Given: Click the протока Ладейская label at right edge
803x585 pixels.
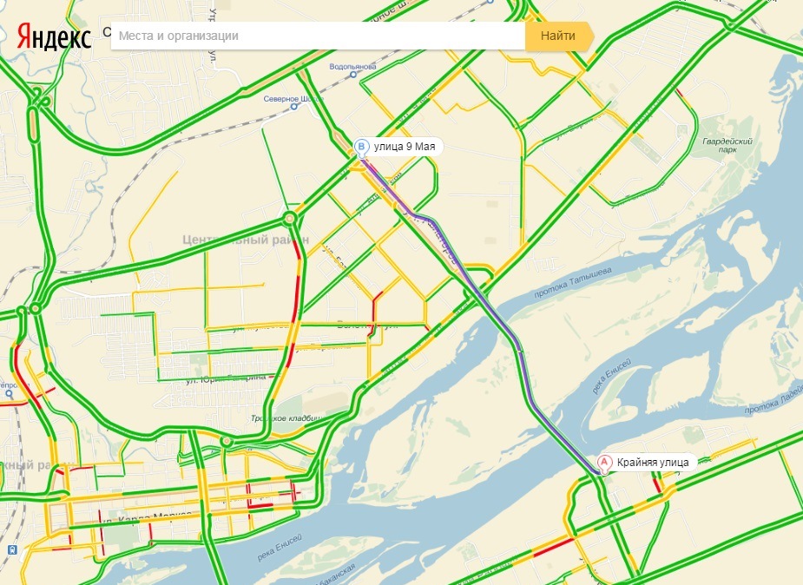Looking at the screenshot, I should [773, 400].
